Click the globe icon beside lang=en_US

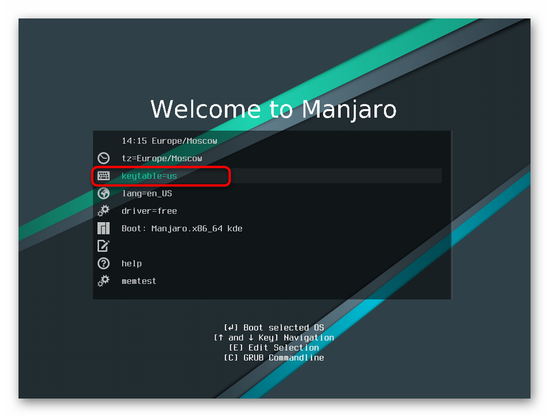pos(103,193)
